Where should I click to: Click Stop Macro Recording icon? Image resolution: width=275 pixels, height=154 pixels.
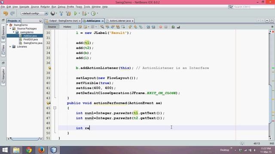[x=166, y=27]
